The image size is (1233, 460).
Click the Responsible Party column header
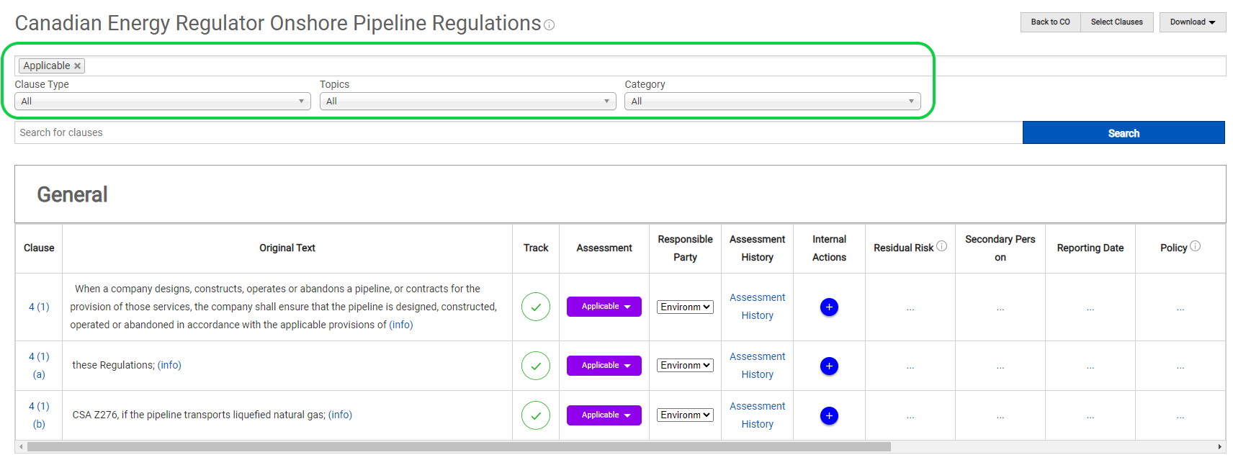(x=685, y=248)
